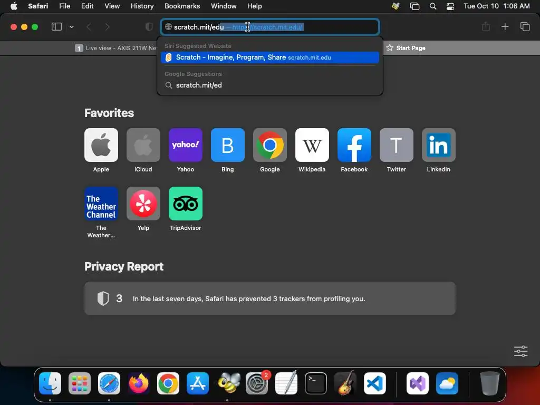540x405 pixels.
Task: Open the Twitter favorite
Action: 397,145
